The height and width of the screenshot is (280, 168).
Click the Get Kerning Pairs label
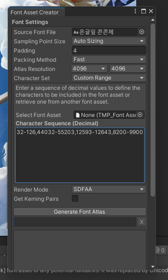pos(36,199)
